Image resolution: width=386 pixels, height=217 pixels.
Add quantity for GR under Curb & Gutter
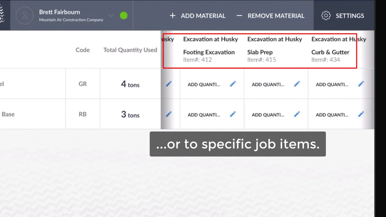tap(332, 84)
